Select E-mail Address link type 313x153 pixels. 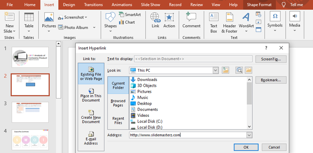91,138
